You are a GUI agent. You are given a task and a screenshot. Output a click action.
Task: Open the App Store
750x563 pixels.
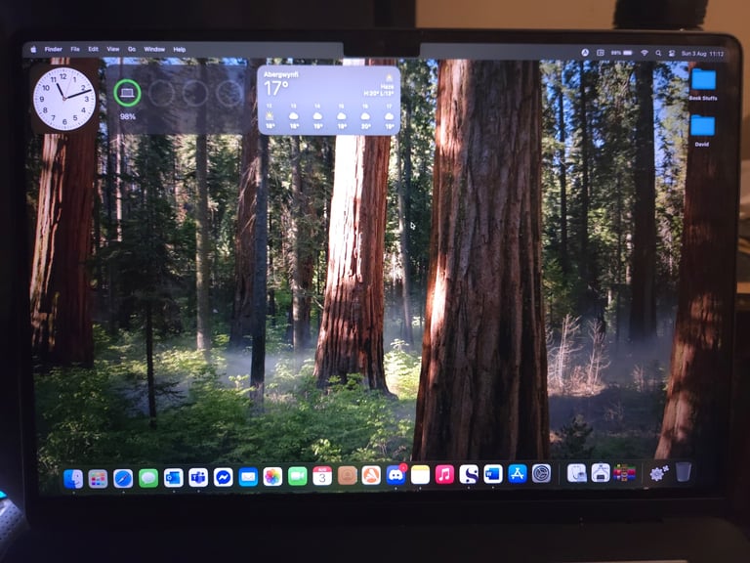pos(518,474)
